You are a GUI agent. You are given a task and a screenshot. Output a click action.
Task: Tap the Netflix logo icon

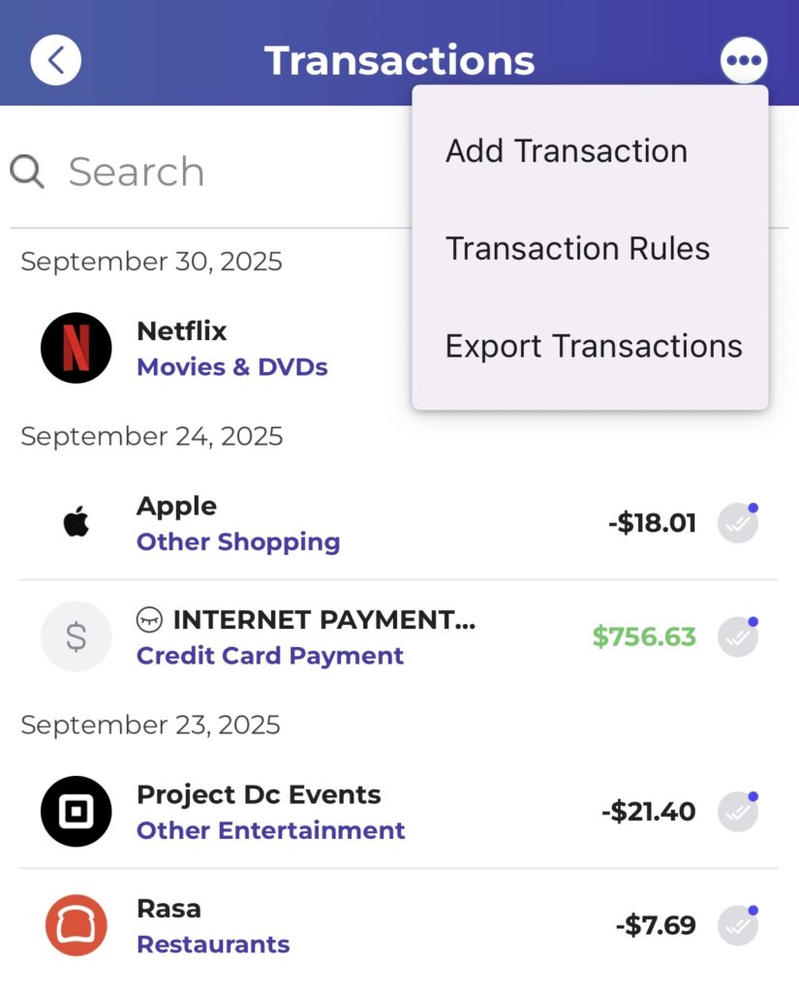tap(77, 348)
